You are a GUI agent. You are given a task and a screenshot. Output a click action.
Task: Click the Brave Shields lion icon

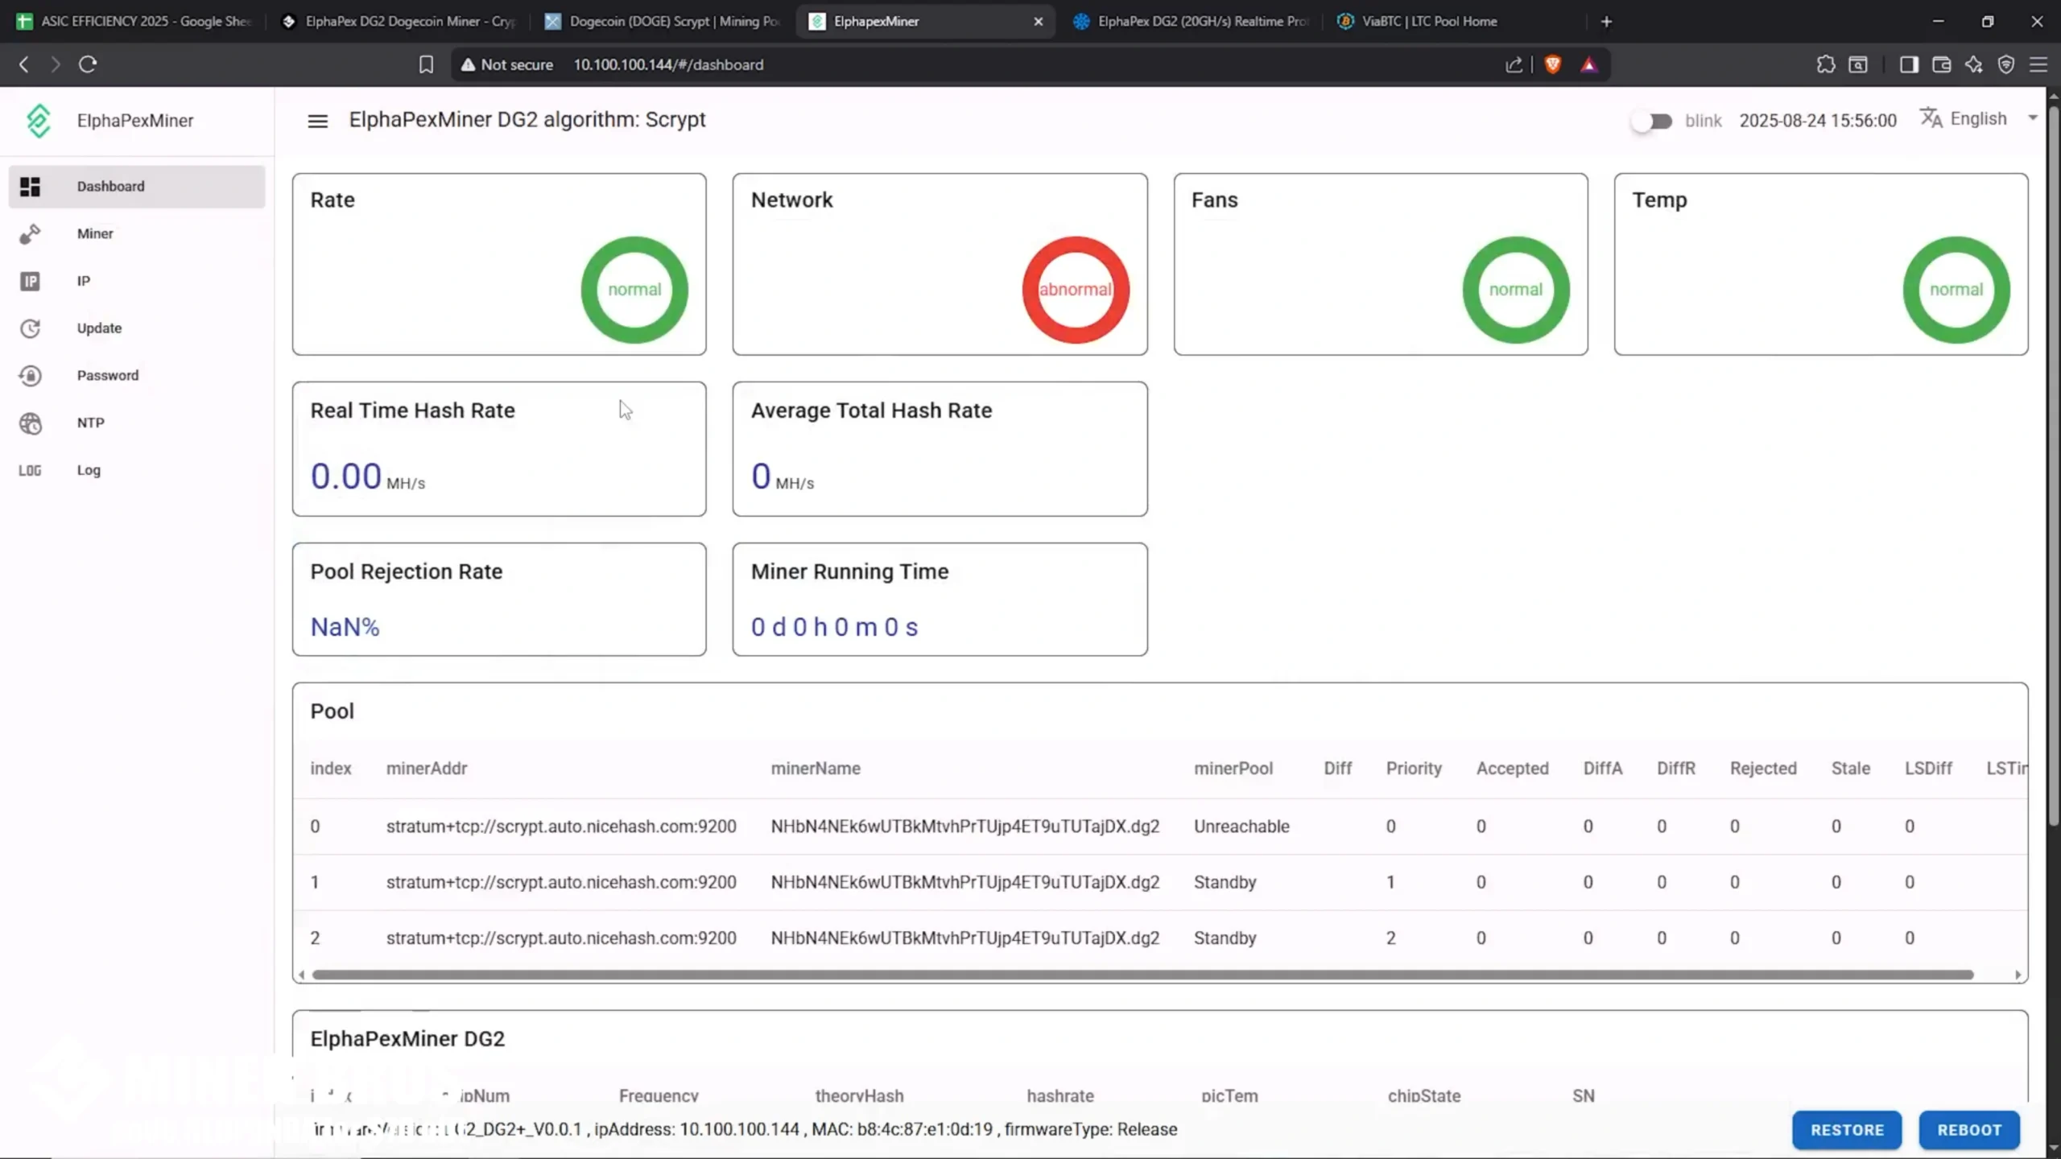point(1553,64)
